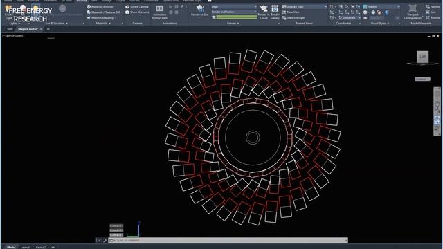The image size is (443, 249).
Task: Click the green render progress bar
Action: click(x=237, y=17)
